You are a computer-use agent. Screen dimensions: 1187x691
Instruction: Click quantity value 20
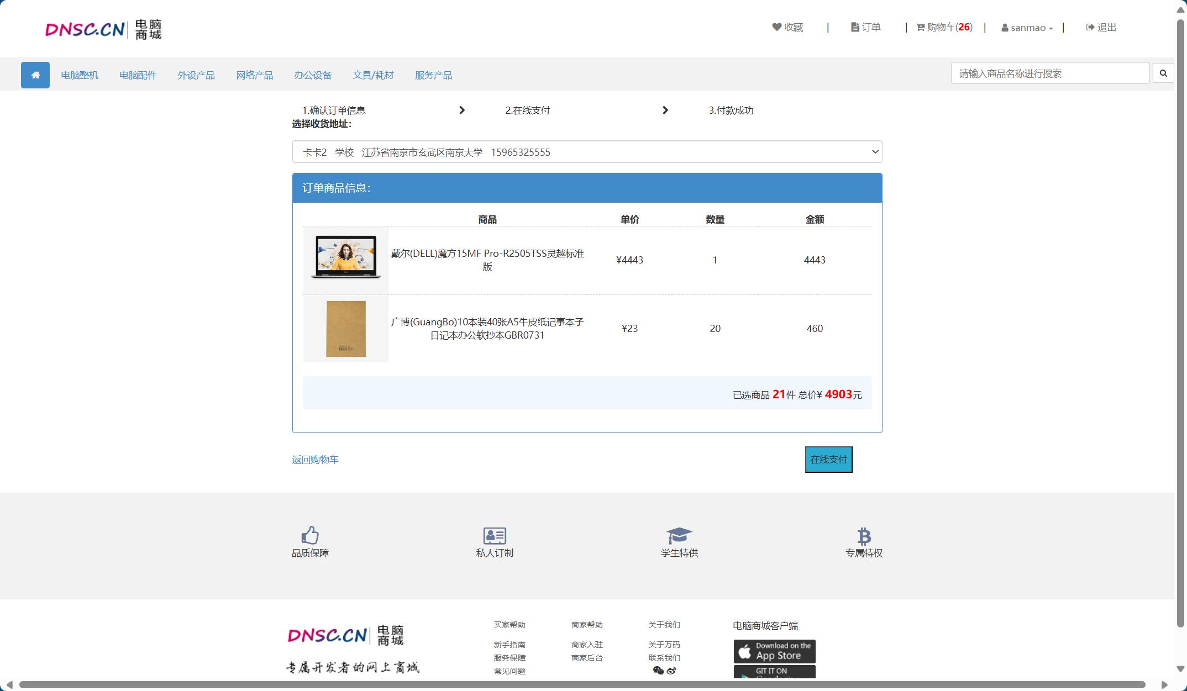pos(715,329)
